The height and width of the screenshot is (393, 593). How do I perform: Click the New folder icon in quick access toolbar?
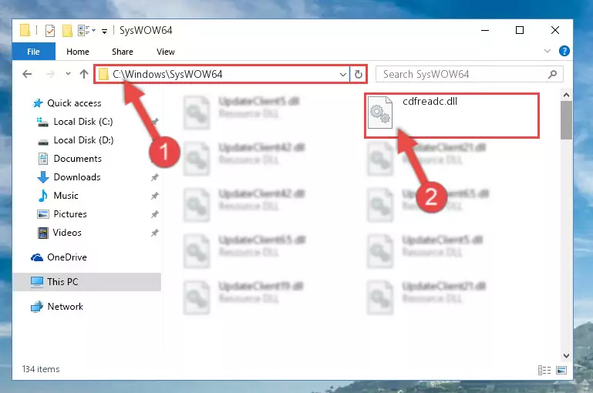coord(67,31)
